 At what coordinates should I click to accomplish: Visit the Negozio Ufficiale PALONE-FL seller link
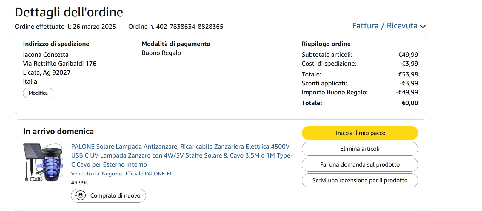[x=137, y=174]
